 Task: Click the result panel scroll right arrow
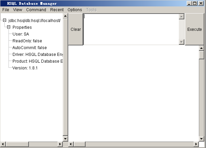tap(196, 144)
